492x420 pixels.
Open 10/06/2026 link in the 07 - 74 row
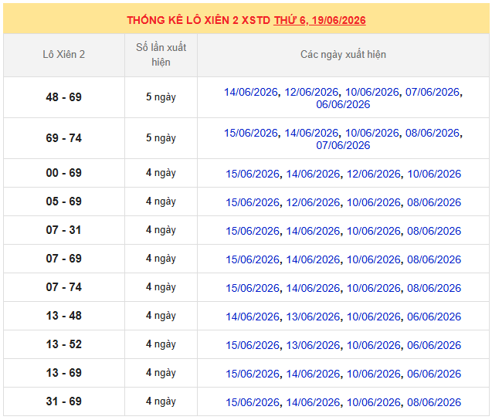374,288
